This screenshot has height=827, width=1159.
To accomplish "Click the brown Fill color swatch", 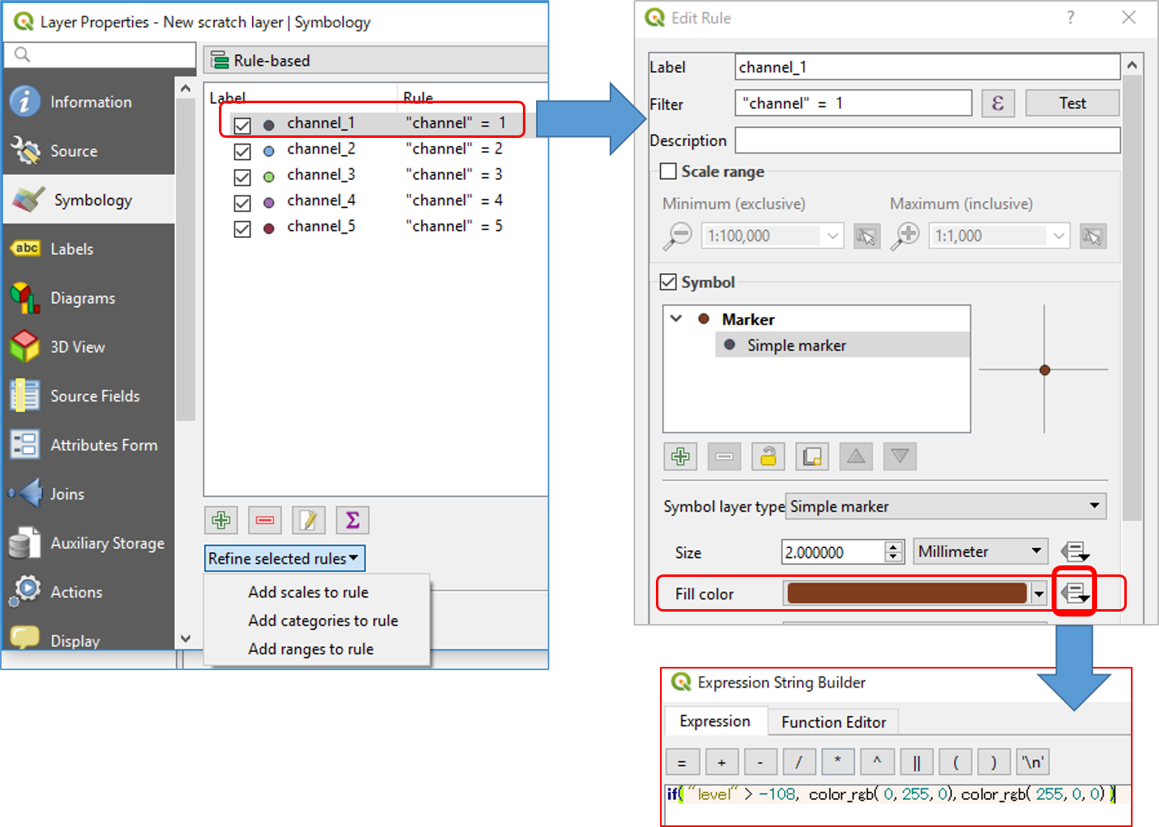I will 906,593.
